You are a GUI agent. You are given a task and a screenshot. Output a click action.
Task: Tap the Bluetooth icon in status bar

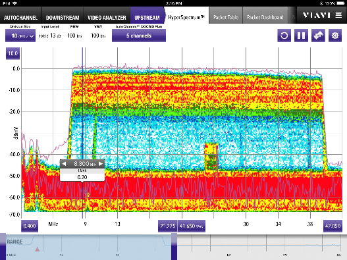321,3
